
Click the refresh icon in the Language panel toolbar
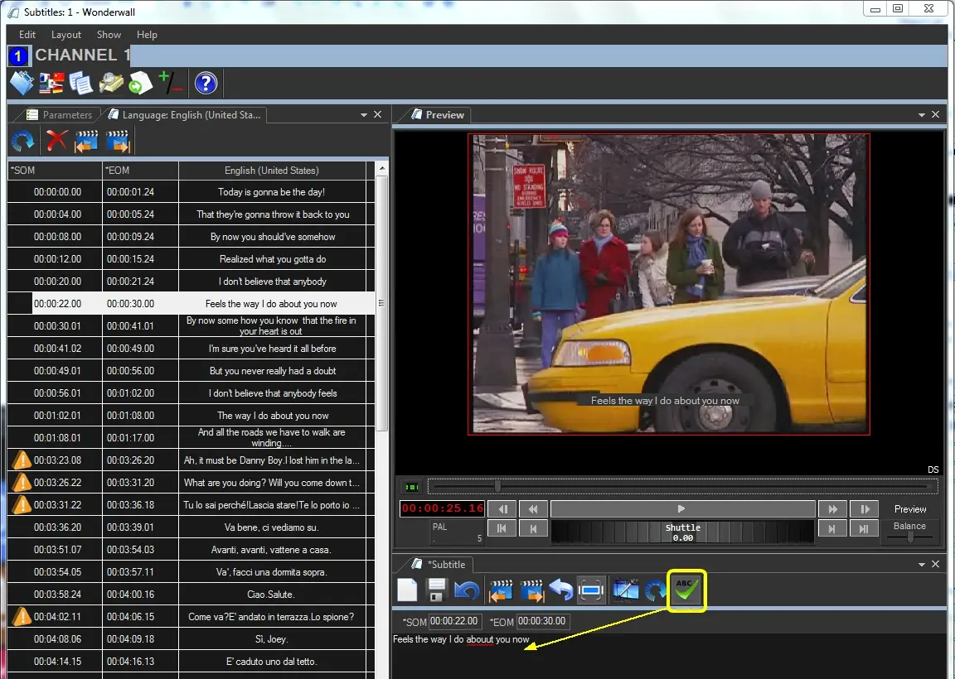[x=23, y=141]
